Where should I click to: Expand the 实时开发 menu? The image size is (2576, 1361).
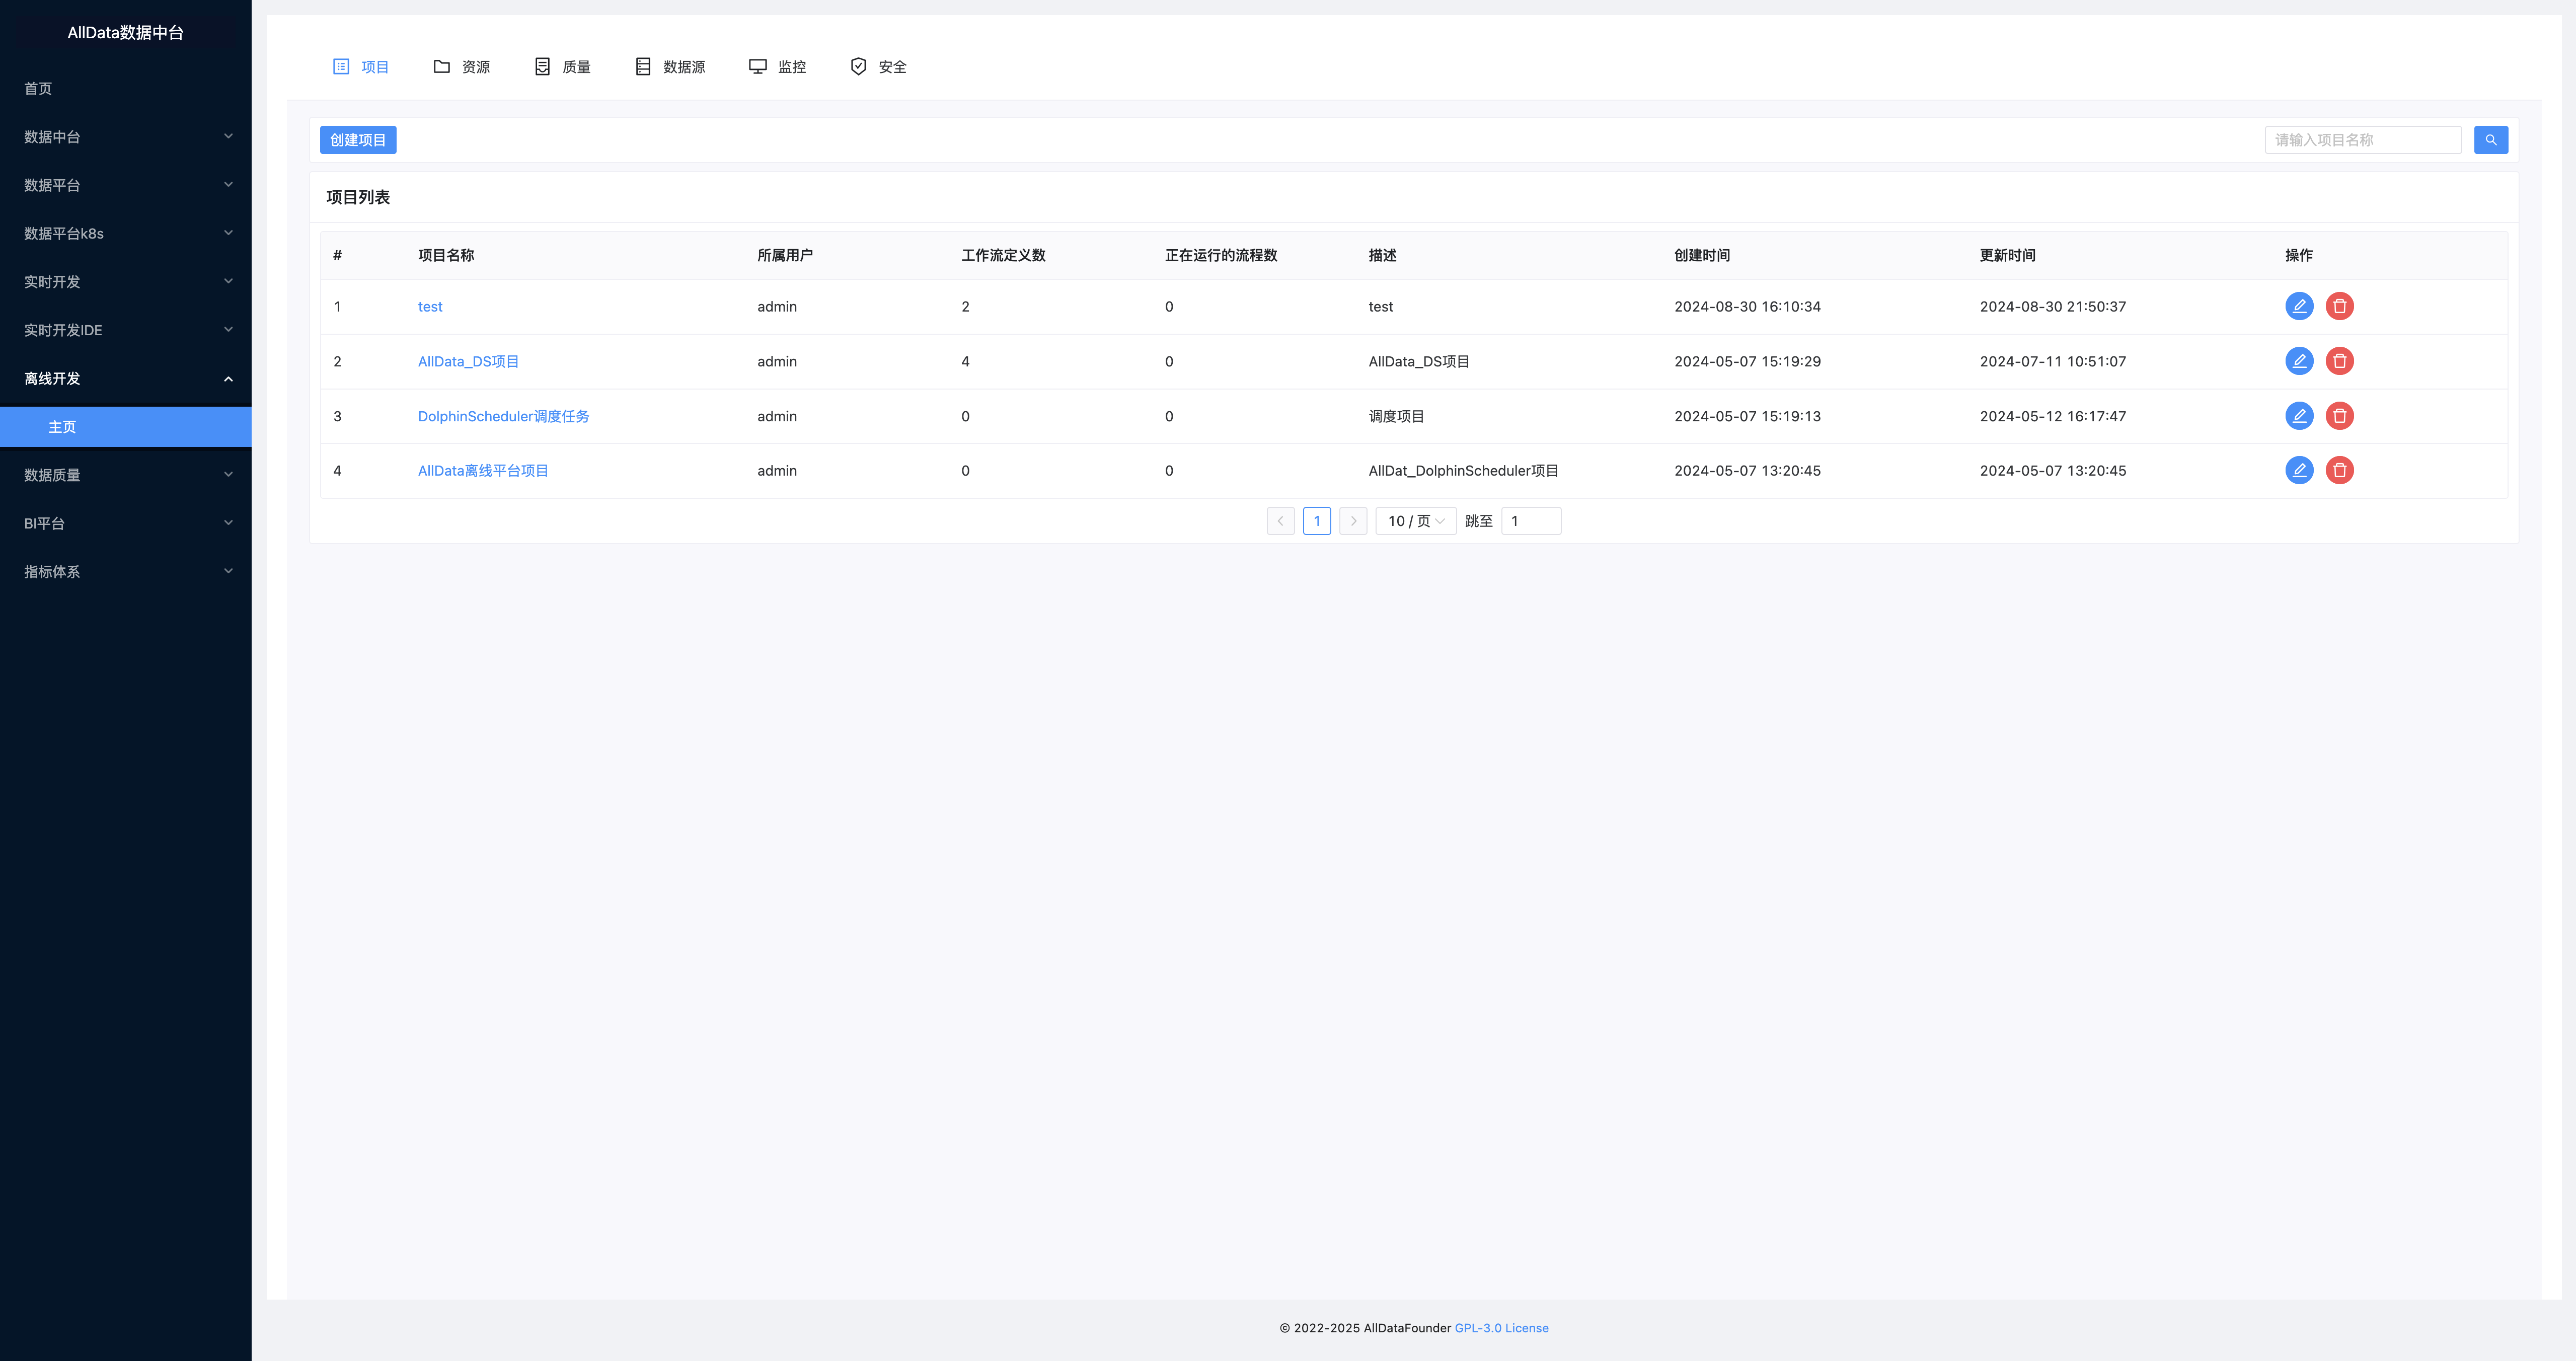126,282
